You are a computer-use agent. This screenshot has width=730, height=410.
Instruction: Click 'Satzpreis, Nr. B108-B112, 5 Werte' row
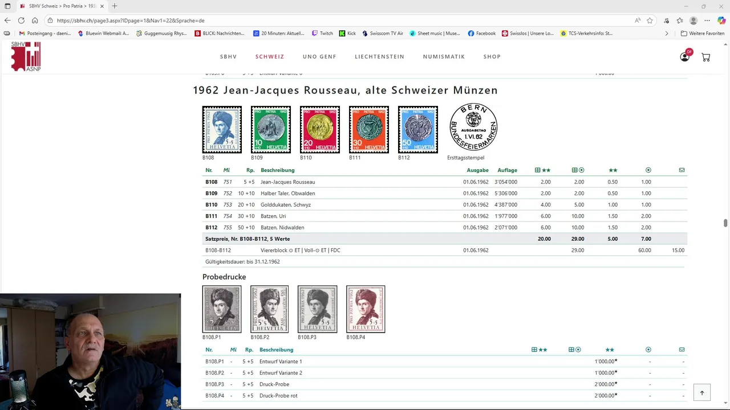pos(445,239)
